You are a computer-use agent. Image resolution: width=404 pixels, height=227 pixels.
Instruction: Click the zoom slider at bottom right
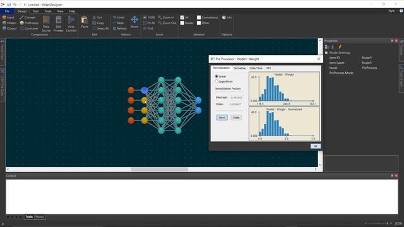378,223
